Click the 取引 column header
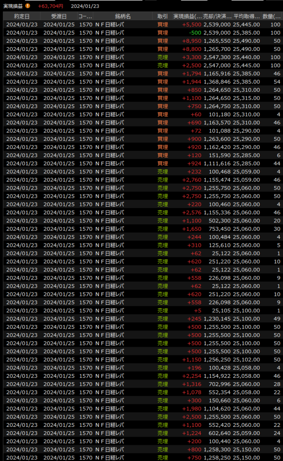The image size is (283, 461). click(x=162, y=16)
